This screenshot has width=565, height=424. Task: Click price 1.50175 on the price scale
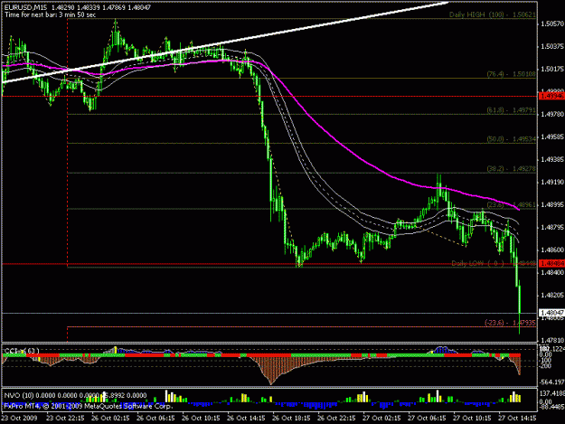552,69
